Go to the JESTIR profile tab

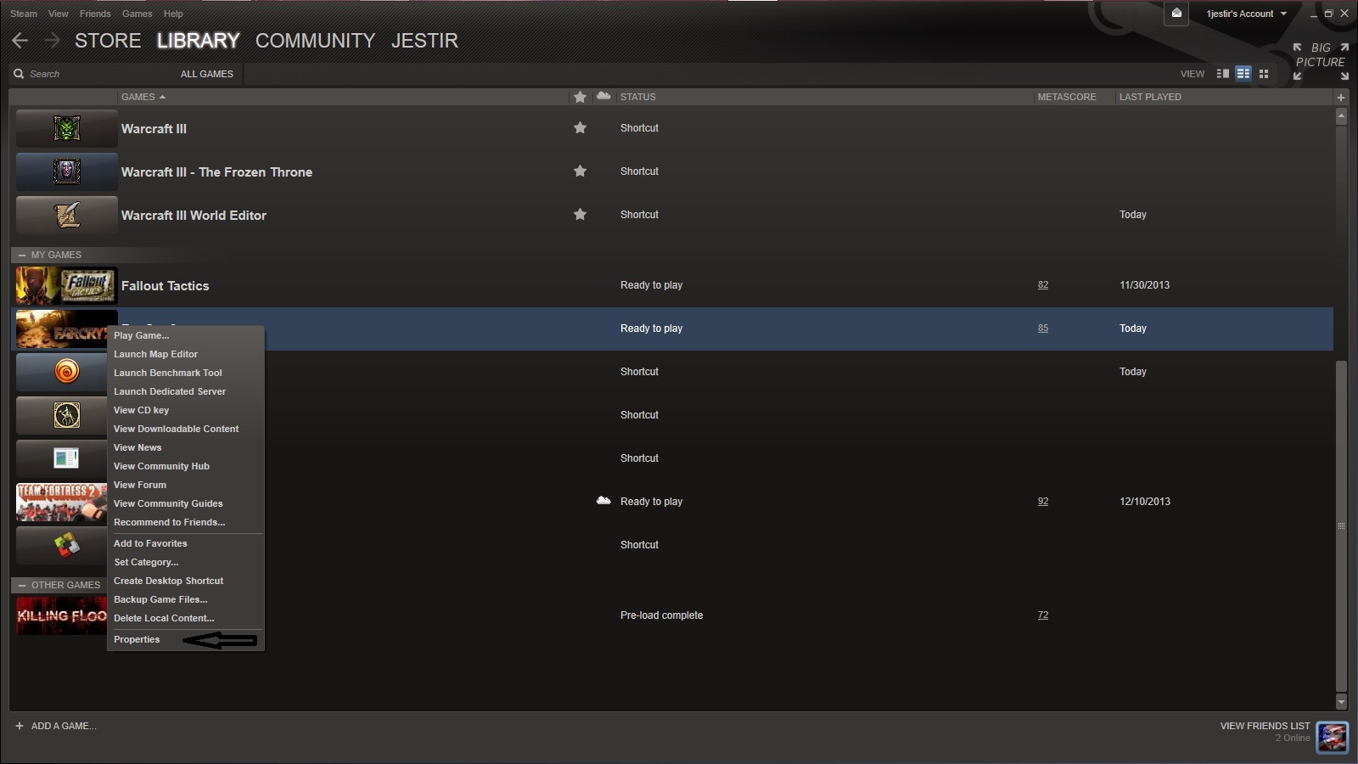pyautogui.click(x=424, y=41)
